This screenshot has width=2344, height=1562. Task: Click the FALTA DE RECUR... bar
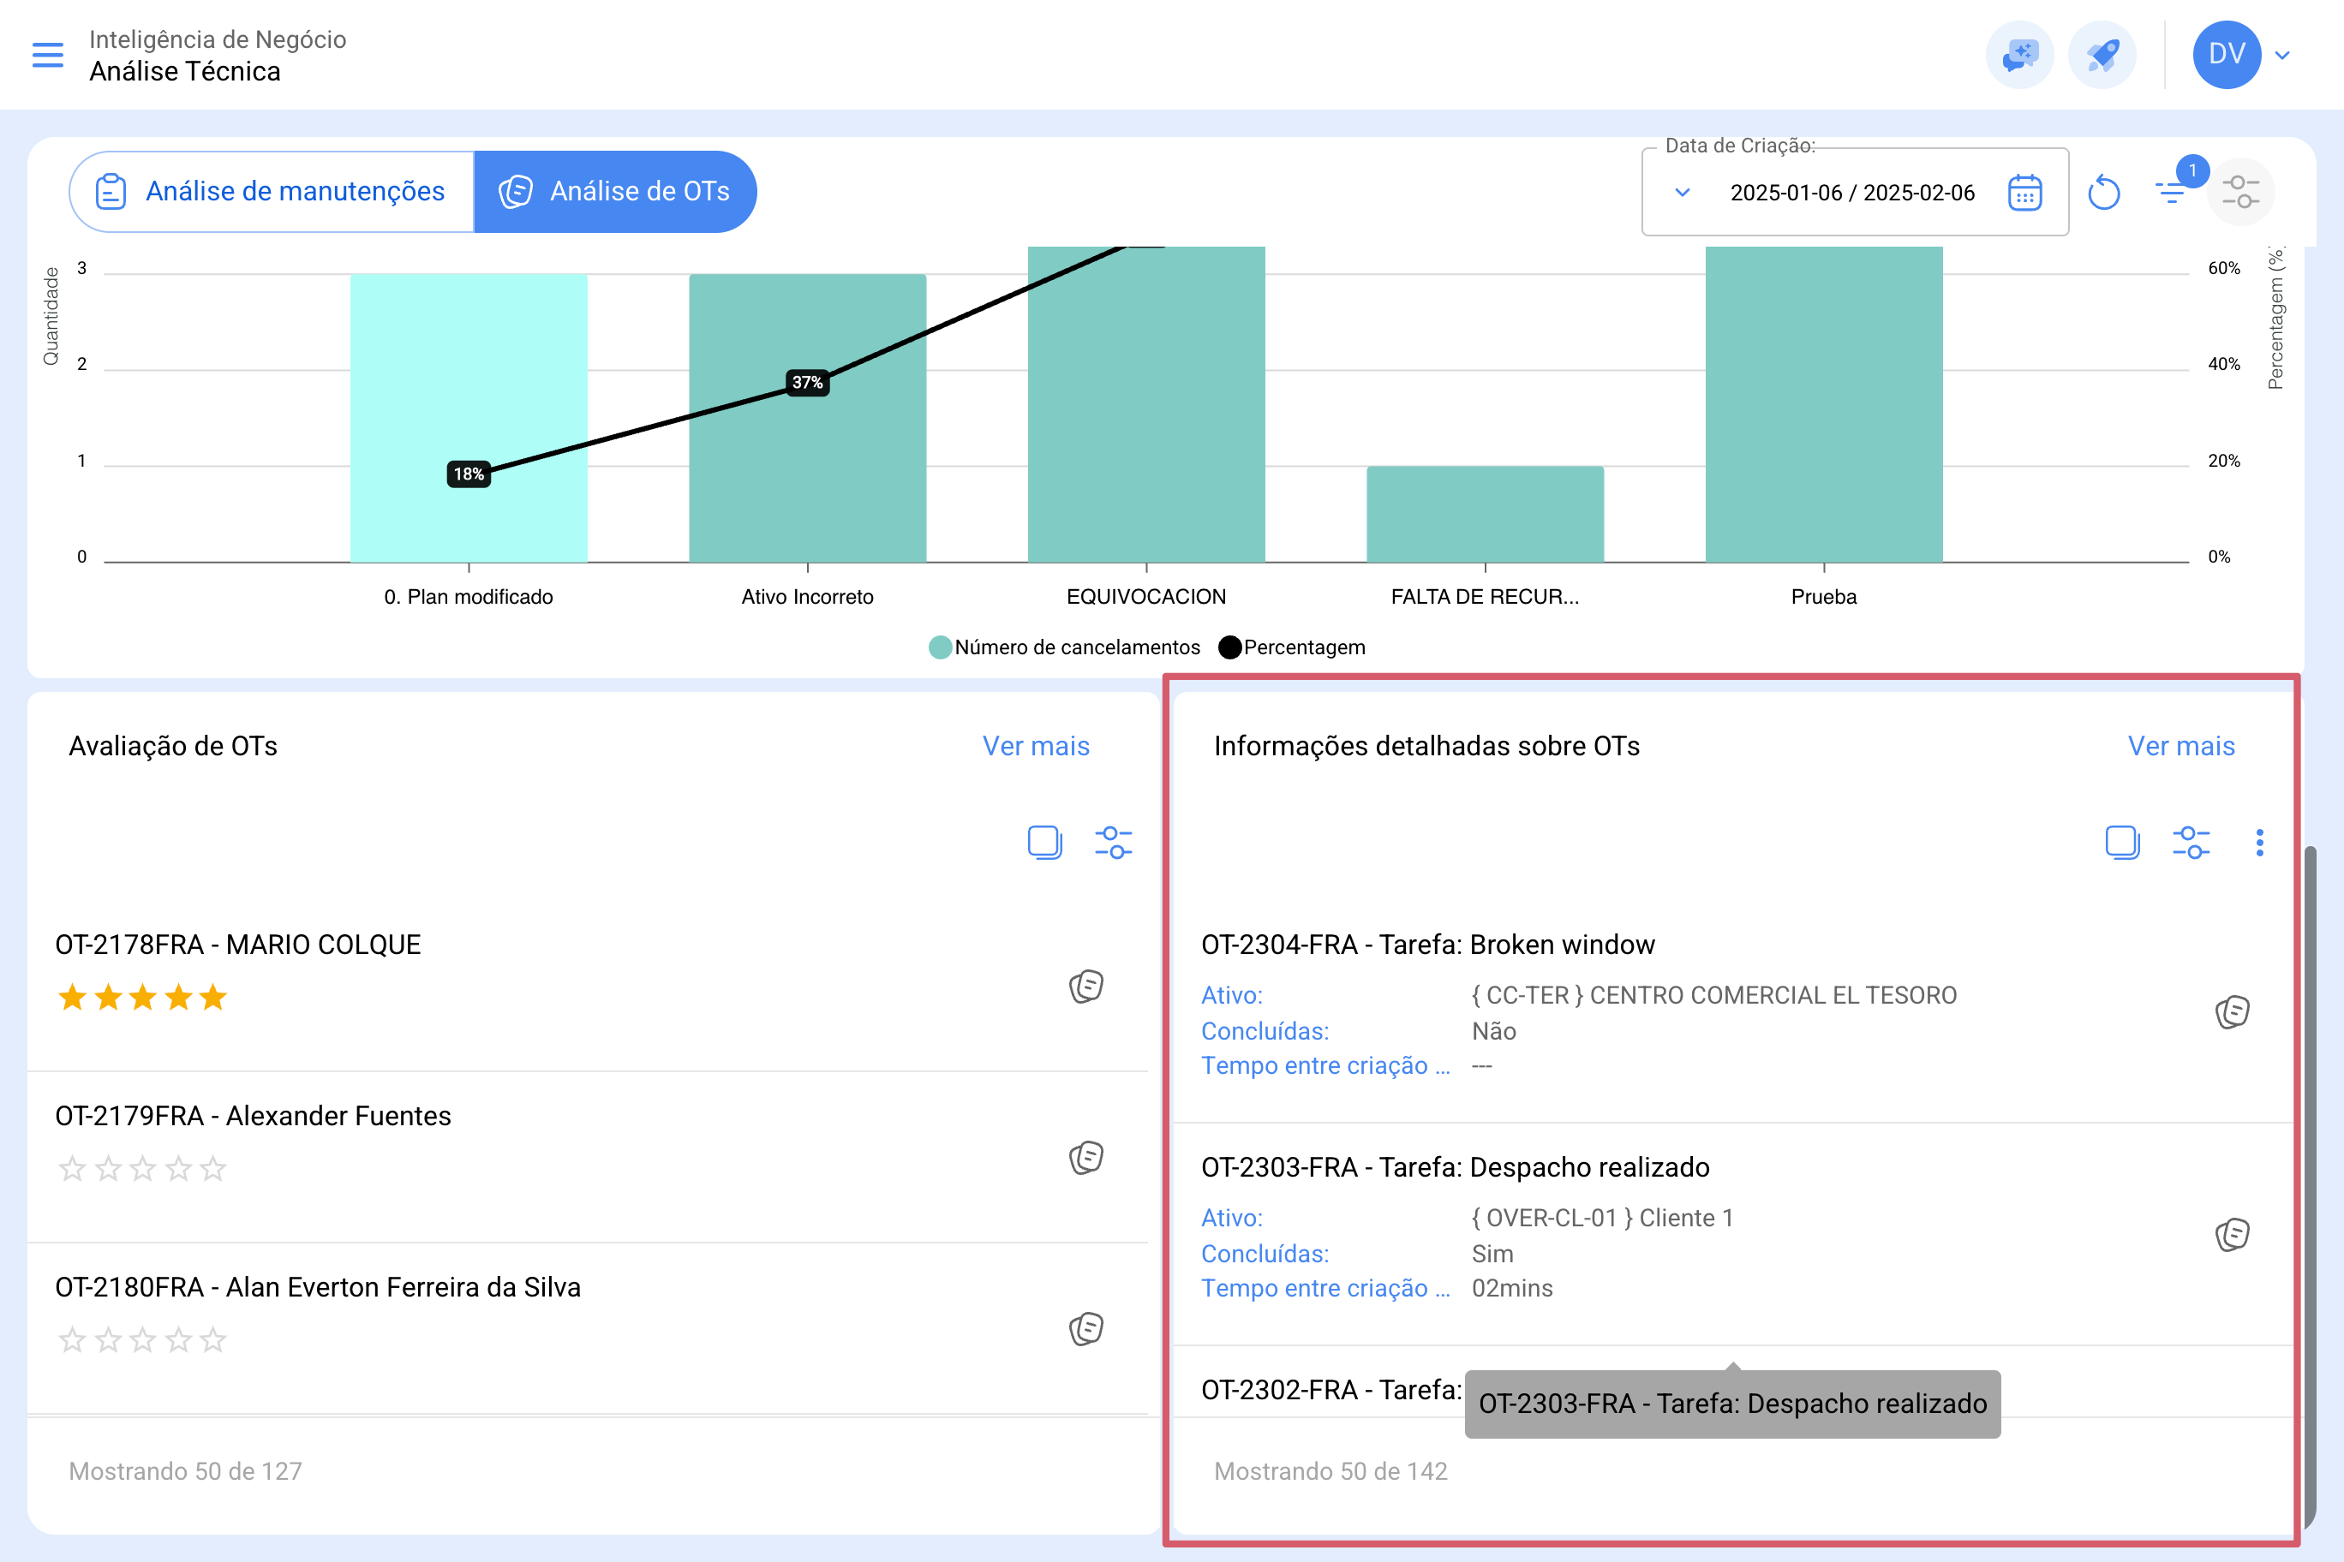point(1485,514)
